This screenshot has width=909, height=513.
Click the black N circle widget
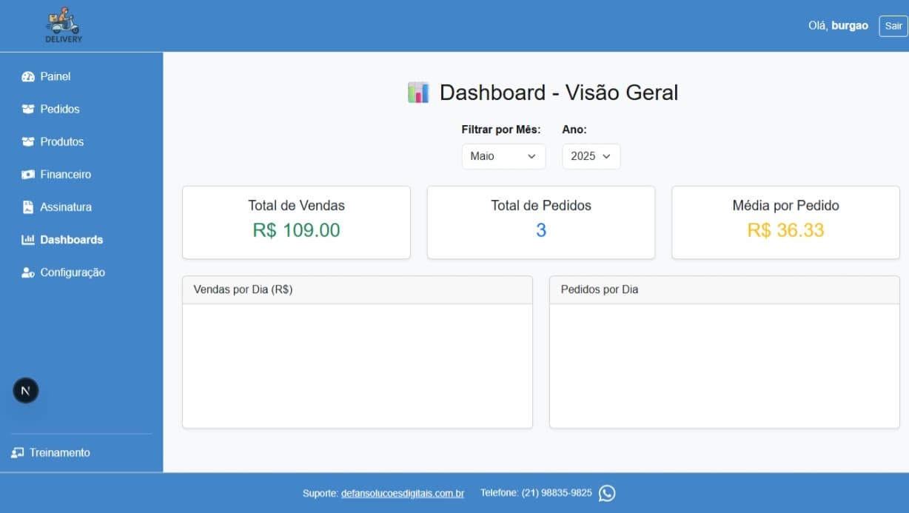pyautogui.click(x=25, y=390)
